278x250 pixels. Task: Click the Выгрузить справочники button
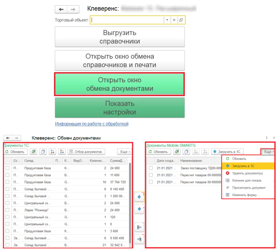coord(120,37)
